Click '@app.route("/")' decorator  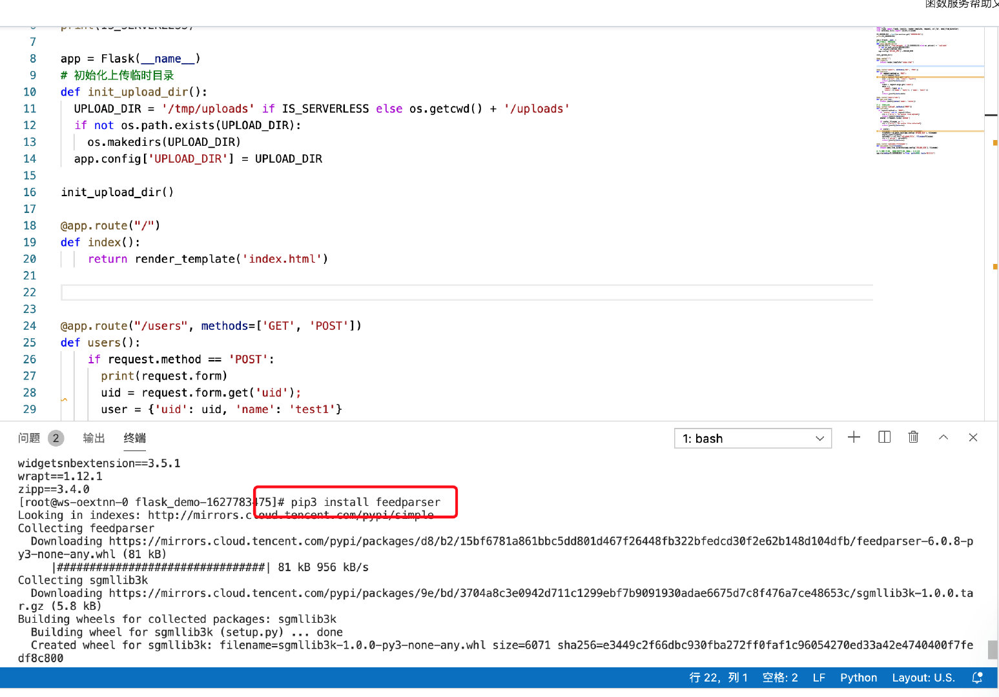tap(110, 226)
